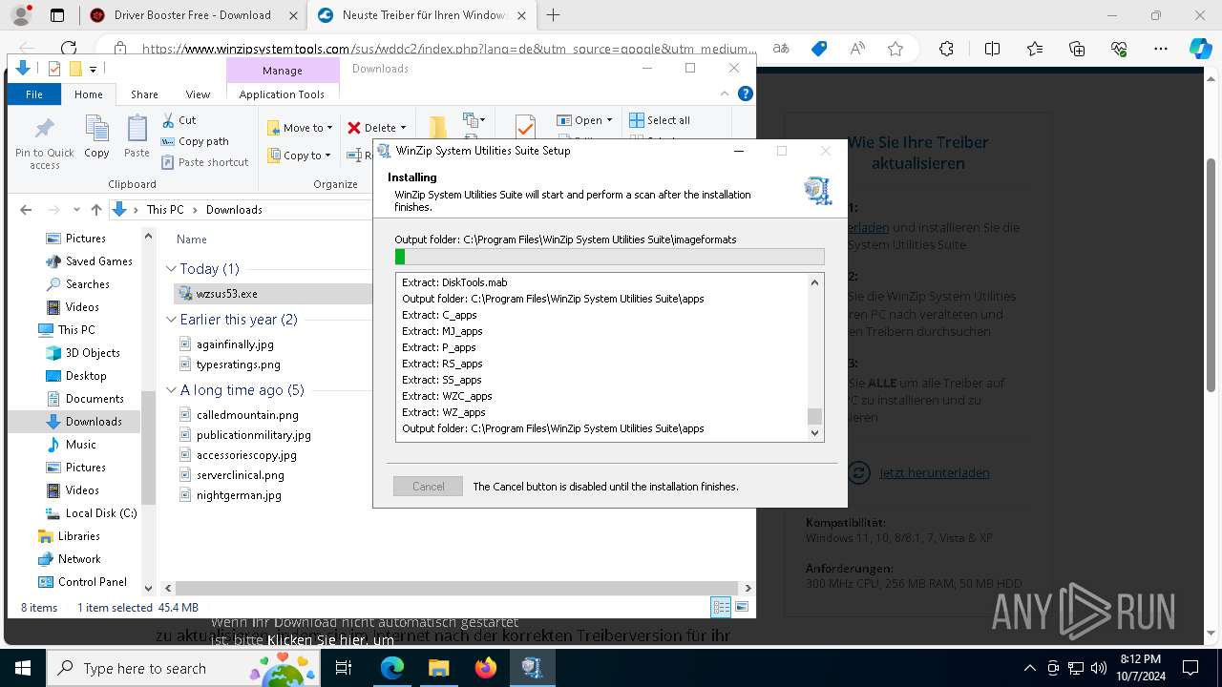Viewport: 1222px width, 687px height.
Task: Open Downloads in navigation pane
Action: [94, 422]
